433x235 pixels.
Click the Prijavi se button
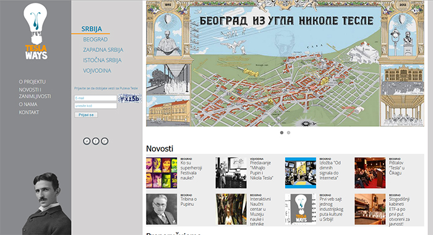tap(86, 115)
